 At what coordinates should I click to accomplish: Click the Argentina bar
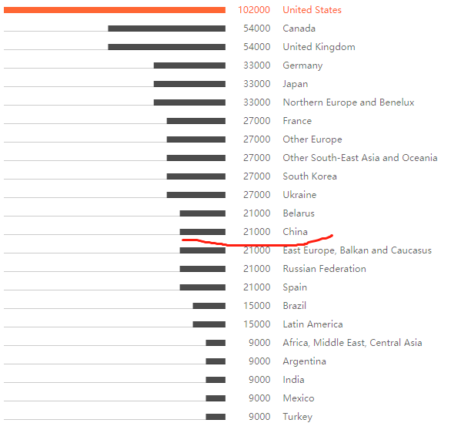pos(215,361)
